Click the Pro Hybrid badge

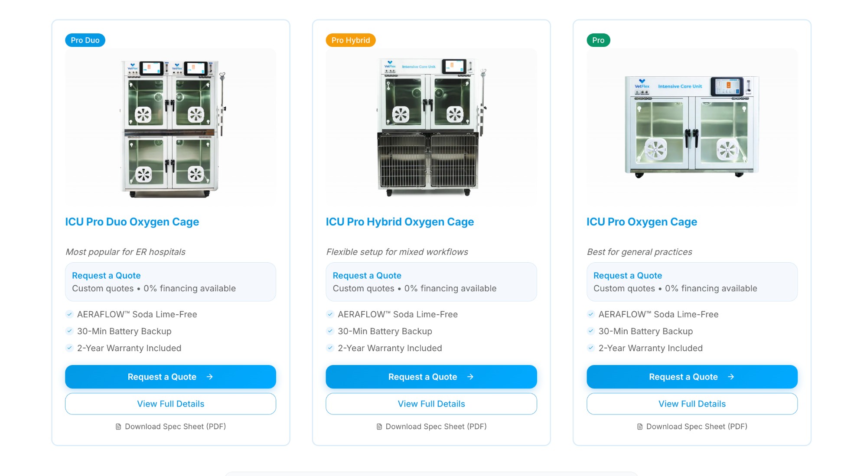pos(351,40)
